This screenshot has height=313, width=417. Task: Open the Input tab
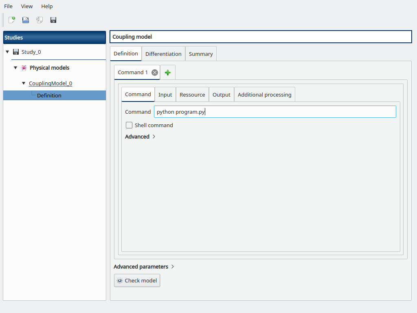click(x=165, y=95)
